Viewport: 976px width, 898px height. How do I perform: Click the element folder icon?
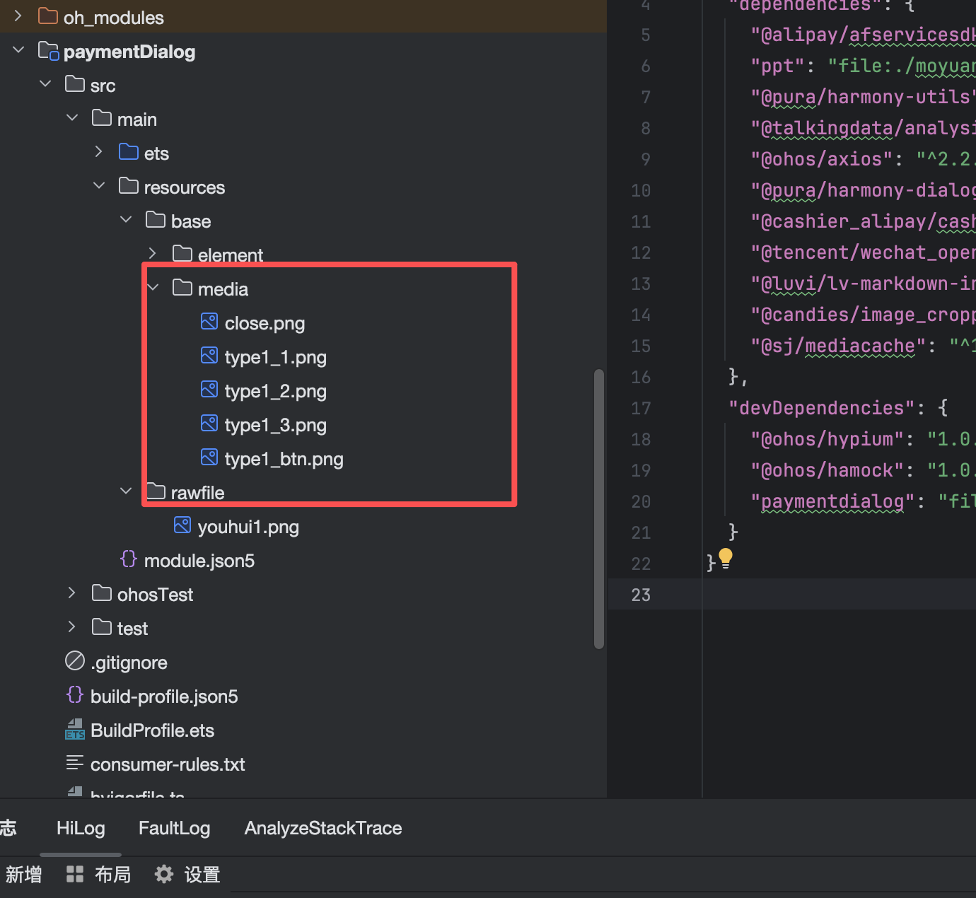182,253
